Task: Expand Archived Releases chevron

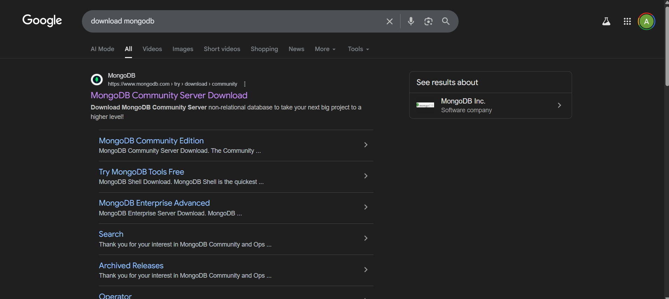Action: click(x=366, y=270)
